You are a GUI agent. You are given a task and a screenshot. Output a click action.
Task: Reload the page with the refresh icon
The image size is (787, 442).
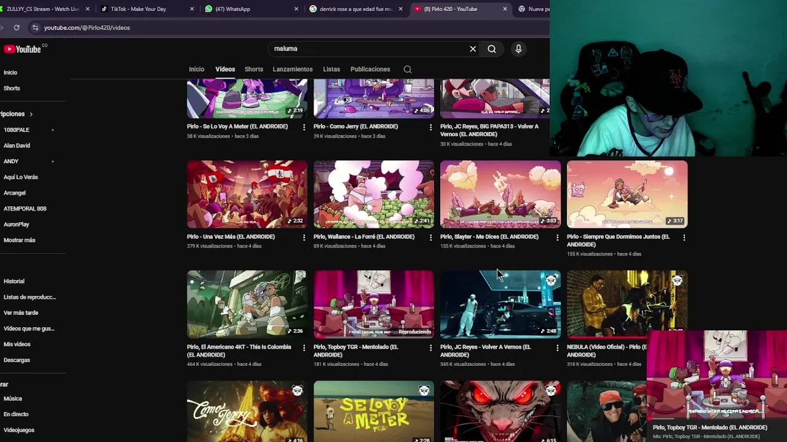point(17,28)
